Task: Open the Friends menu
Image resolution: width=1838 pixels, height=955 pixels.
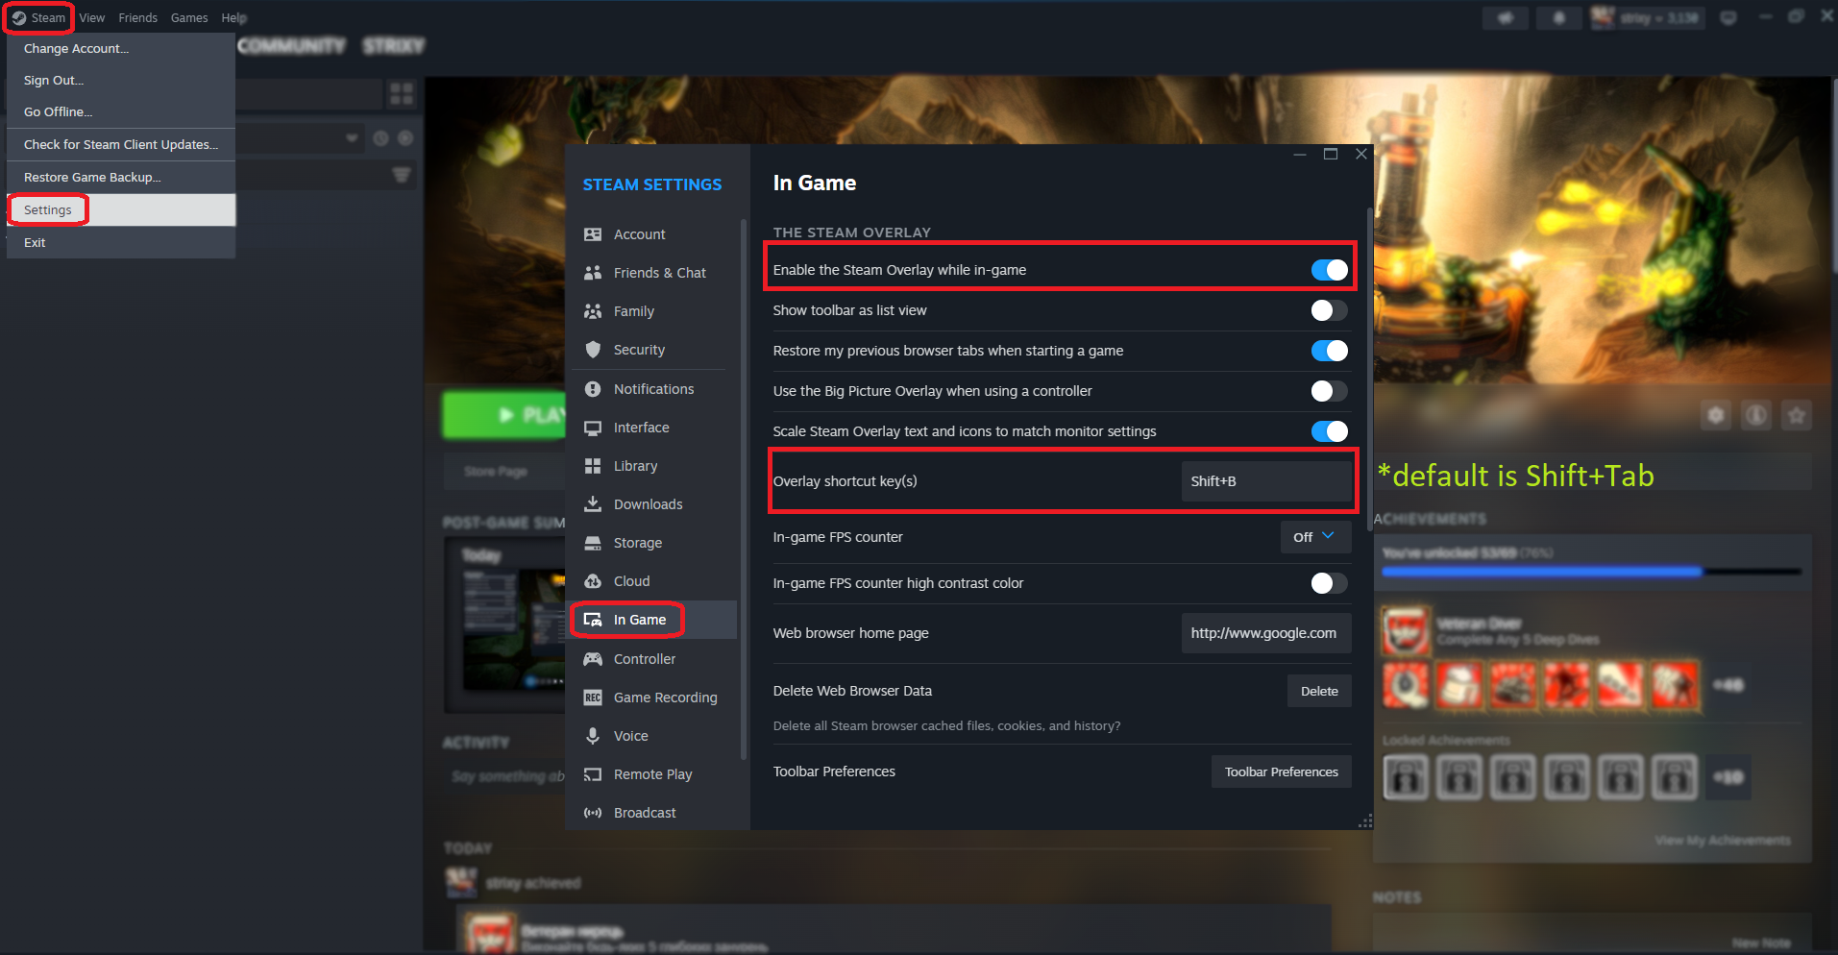Action: click(138, 18)
